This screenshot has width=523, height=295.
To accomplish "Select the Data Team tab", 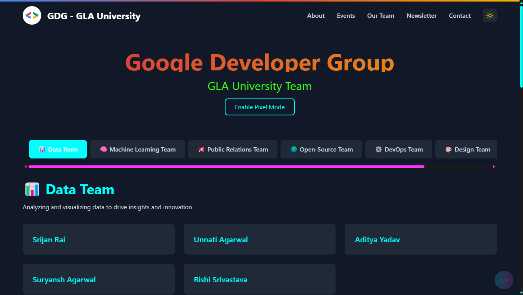I will coord(58,149).
